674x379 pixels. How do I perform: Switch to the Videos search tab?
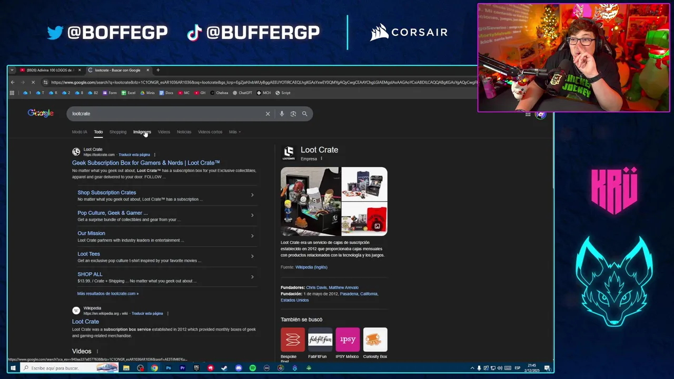tap(164, 132)
